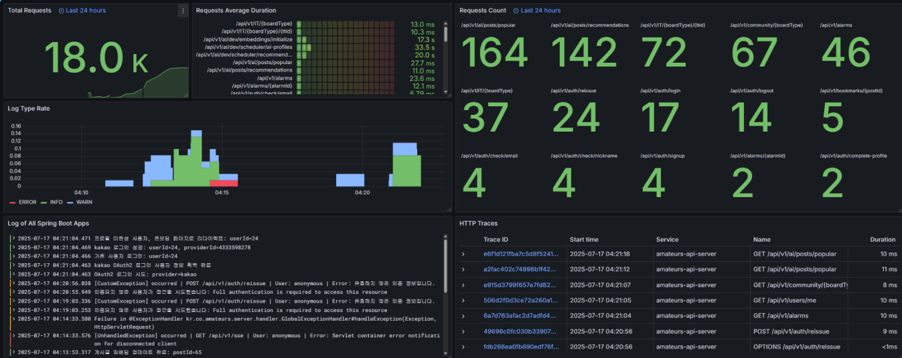Screen dimensions: 902x358
Task: Click the 164 stat for /api/v1/ai/posts/popular
Action: (495, 52)
